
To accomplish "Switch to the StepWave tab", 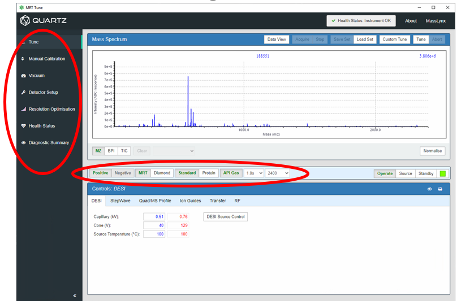I will coord(121,200).
